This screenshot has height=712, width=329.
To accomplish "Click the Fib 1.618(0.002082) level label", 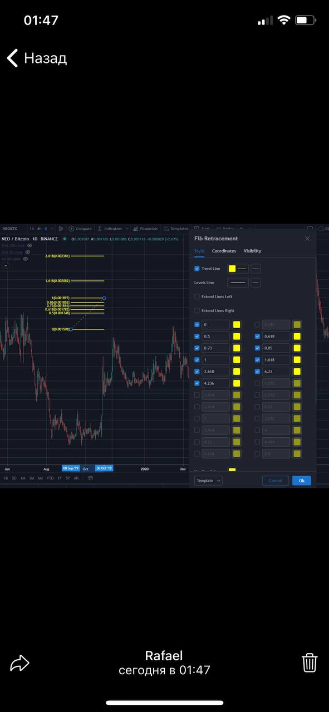I will coord(57,281).
